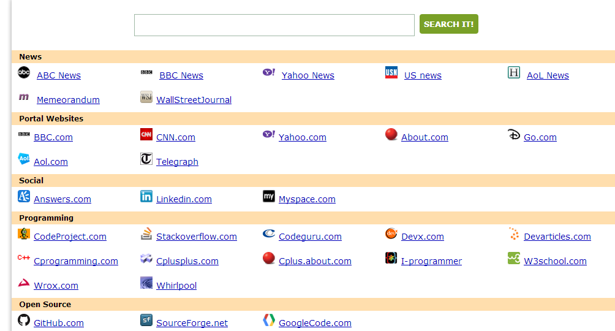Open the BBC News link
The height and width of the screenshot is (331, 615).
181,75
